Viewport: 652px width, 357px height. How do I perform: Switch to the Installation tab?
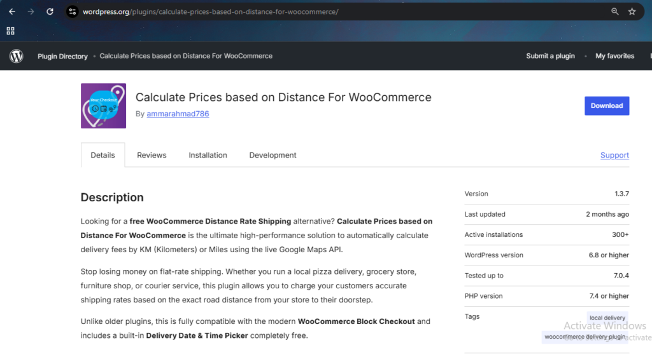(208, 155)
